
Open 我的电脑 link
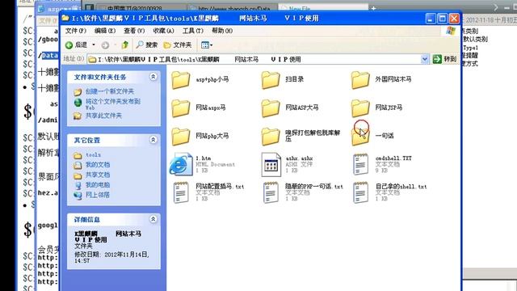pos(98,185)
